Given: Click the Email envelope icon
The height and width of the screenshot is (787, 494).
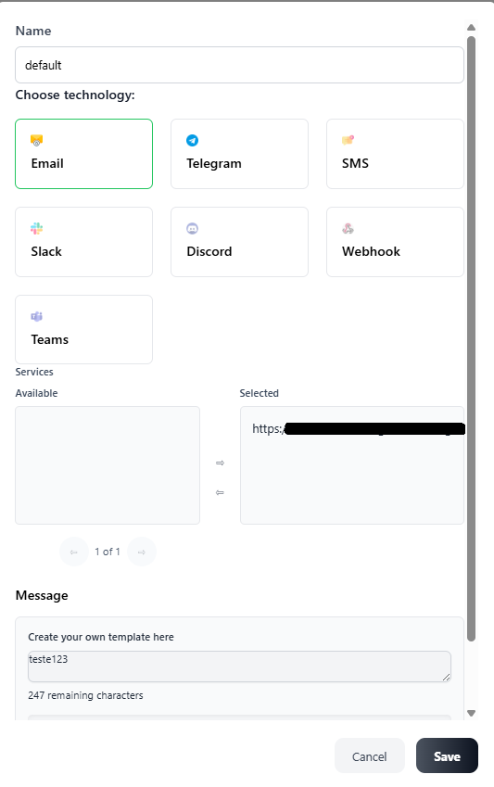Looking at the screenshot, I should click(37, 140).
